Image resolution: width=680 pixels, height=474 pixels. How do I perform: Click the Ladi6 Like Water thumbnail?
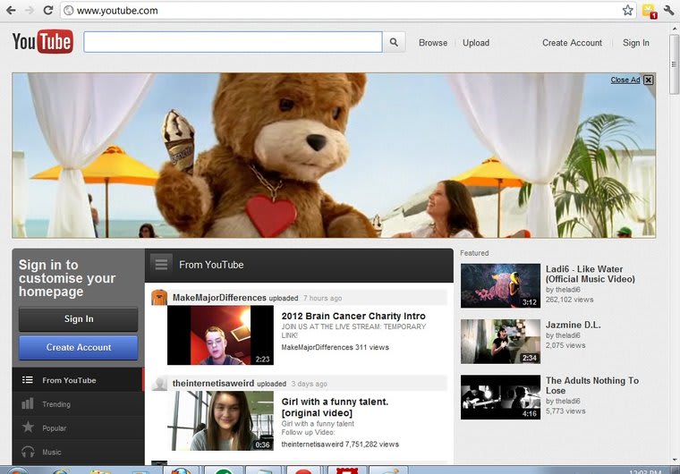pyautogui.click(x=500, y=286)
